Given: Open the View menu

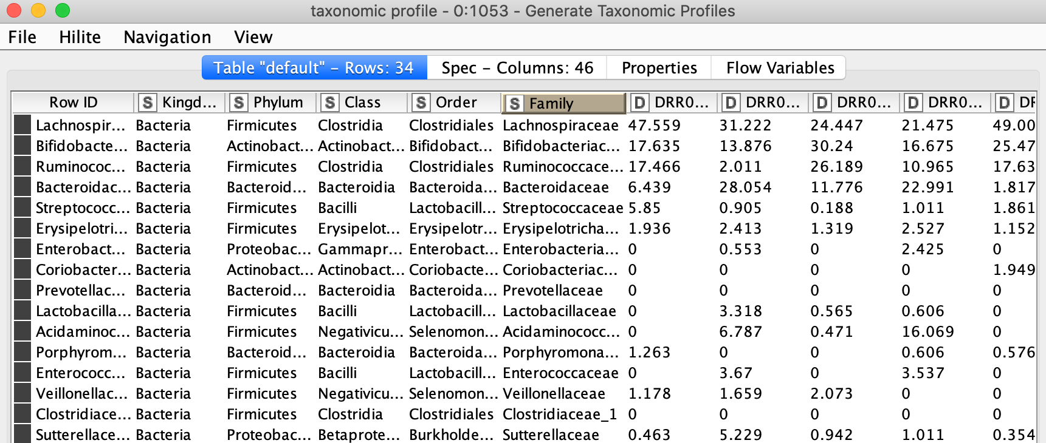Looking at the screenshot, I should coord(253,37).
